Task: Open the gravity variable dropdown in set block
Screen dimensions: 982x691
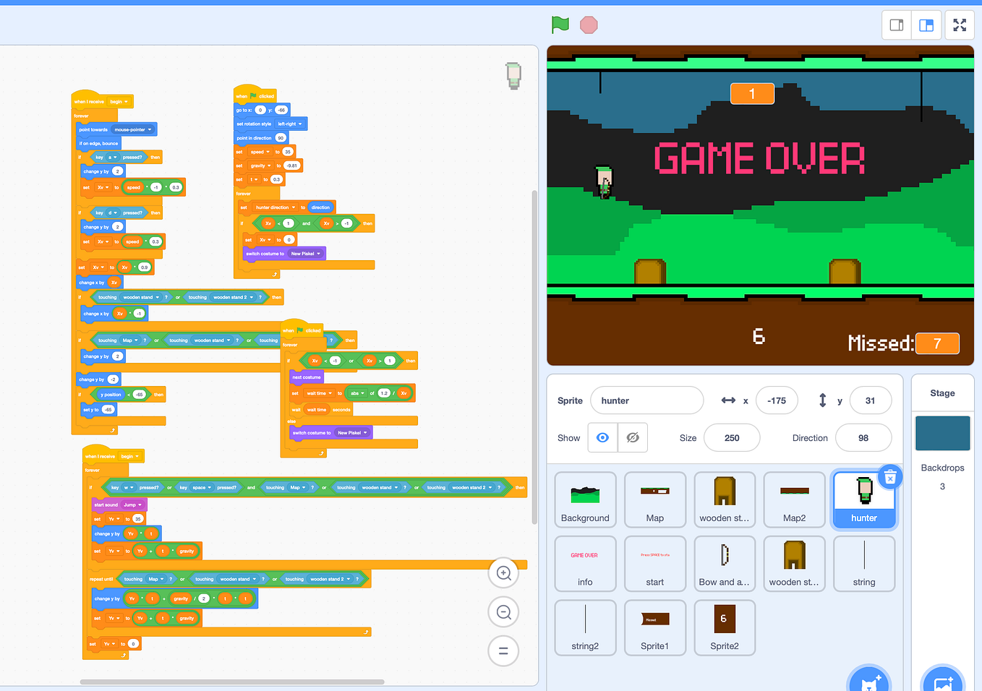Action: coord(260,166)
